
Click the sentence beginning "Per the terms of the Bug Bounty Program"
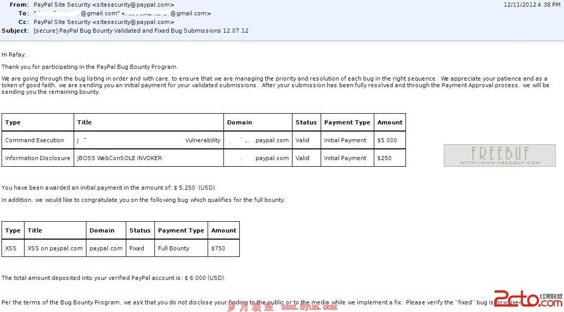(x=261, y=302)
